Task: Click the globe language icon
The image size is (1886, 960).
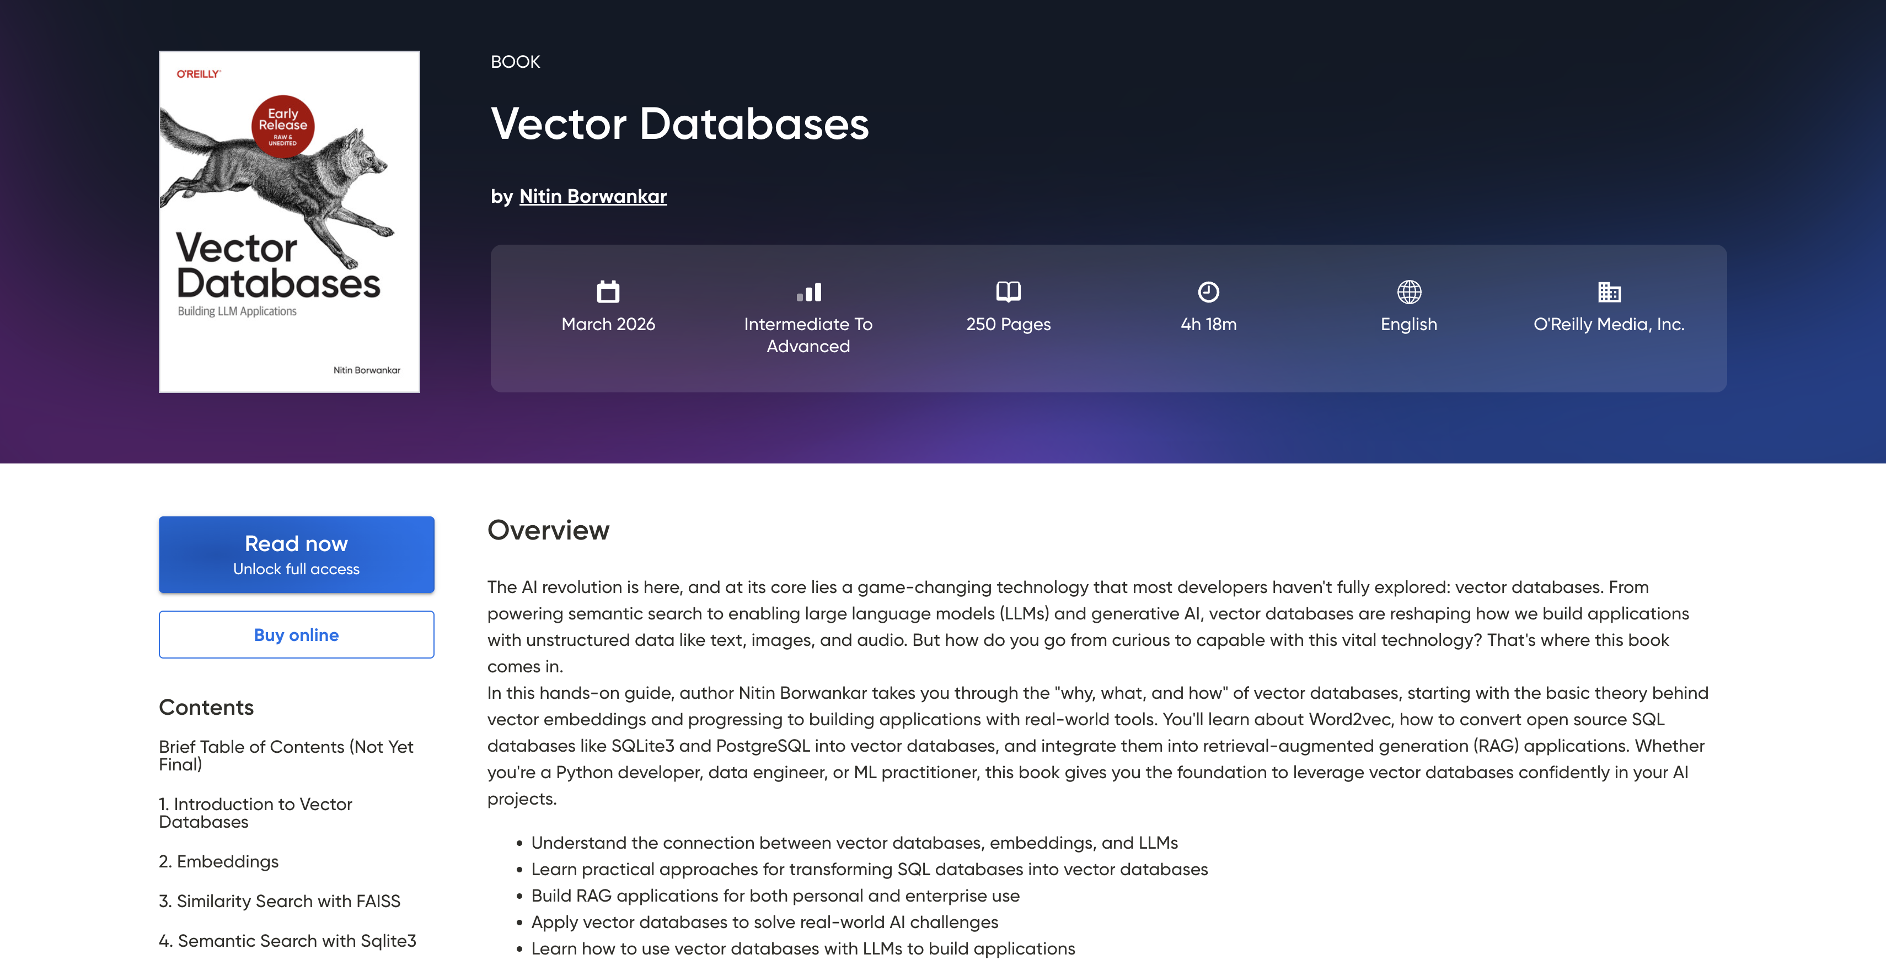Action: pos(1408,292)
